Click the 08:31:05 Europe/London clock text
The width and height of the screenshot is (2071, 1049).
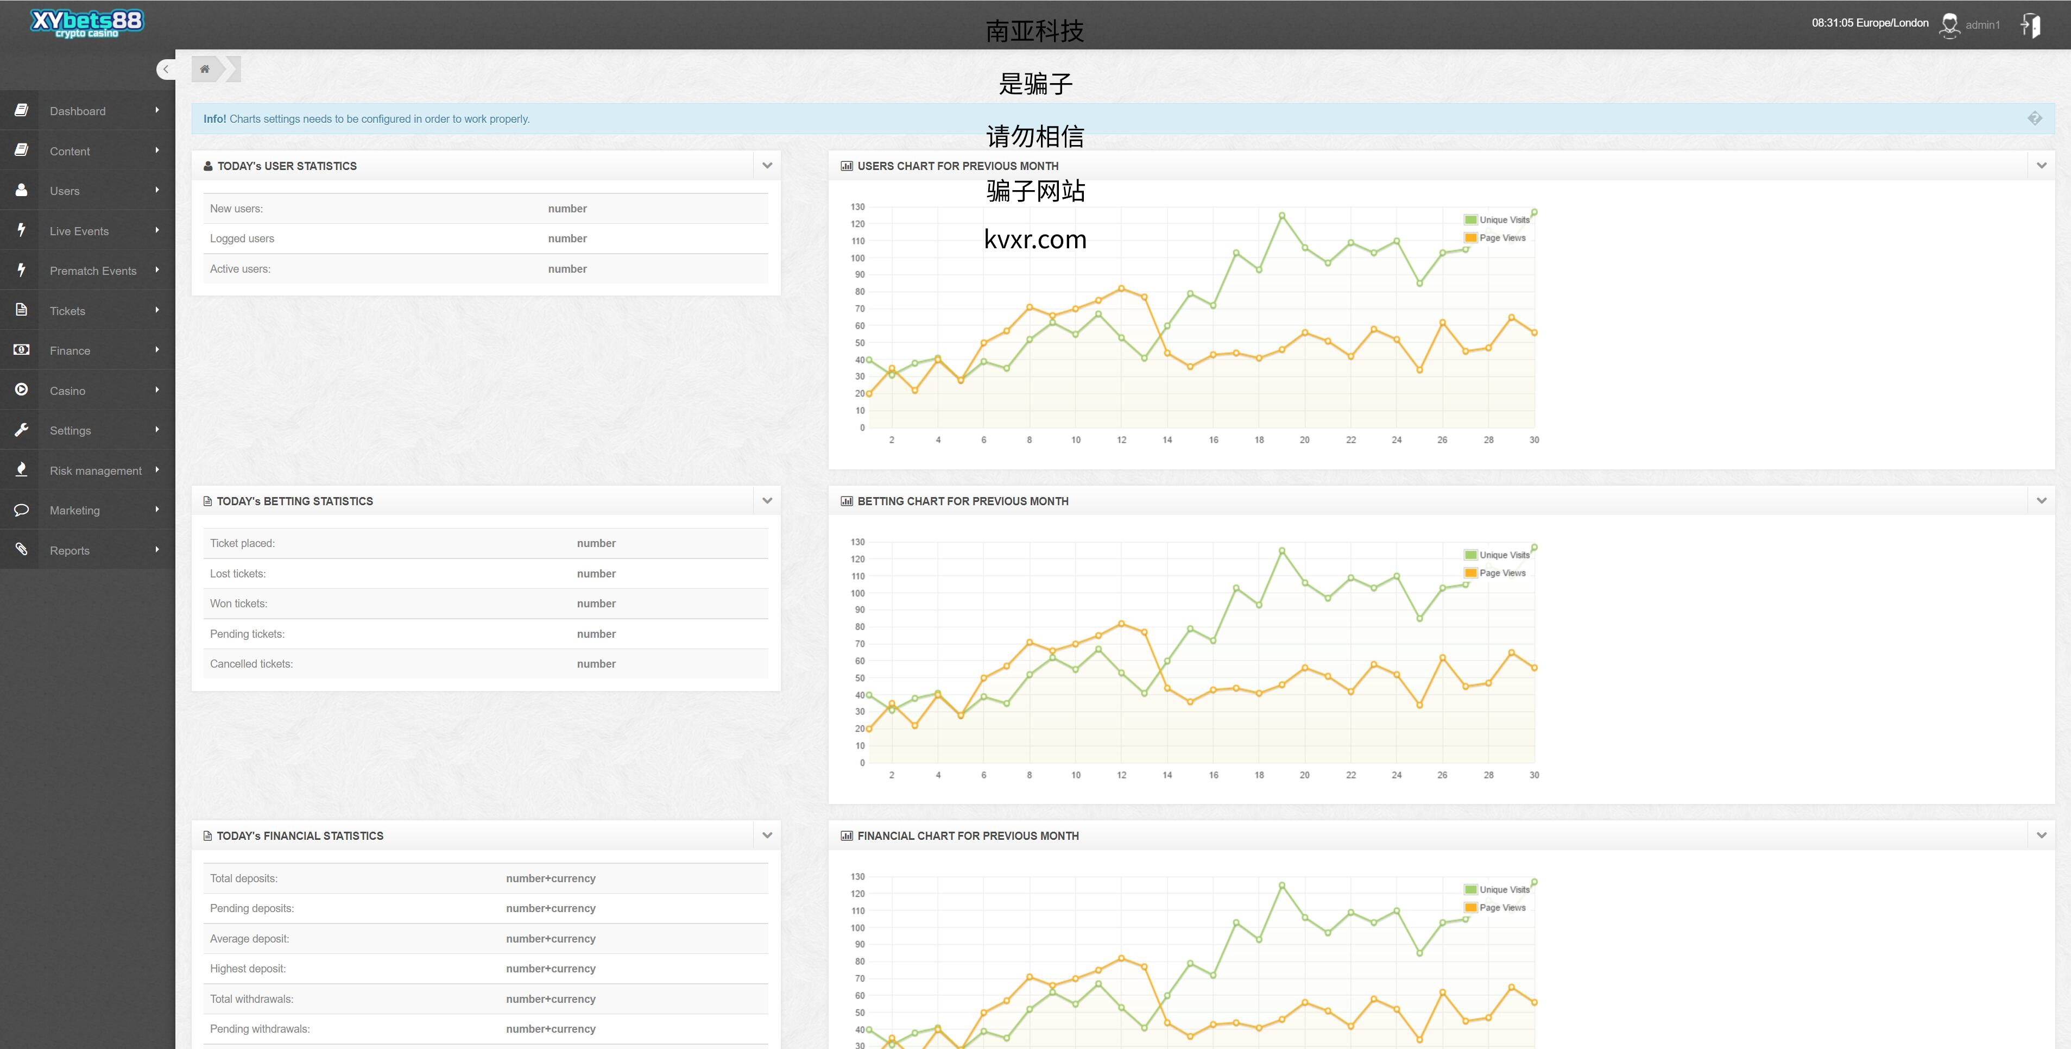(x=1870, y=22)
